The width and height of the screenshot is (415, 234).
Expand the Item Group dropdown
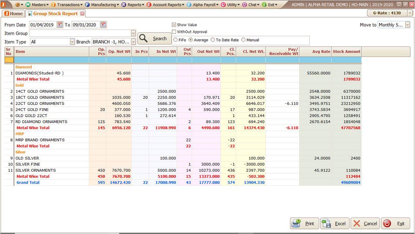tap(133, 33)
